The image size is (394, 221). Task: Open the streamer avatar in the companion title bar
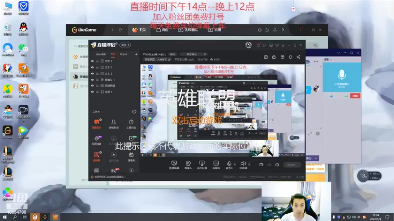click(x=248, y=45)
